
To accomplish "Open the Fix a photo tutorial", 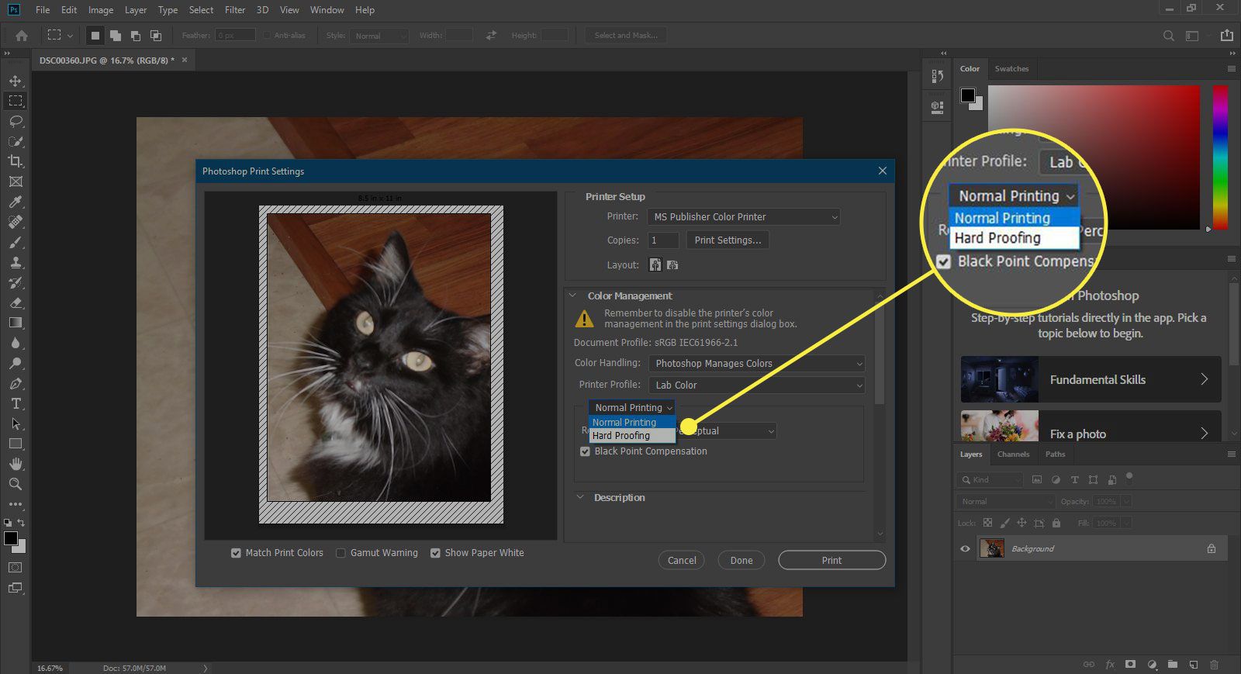I will point(1091,426).
